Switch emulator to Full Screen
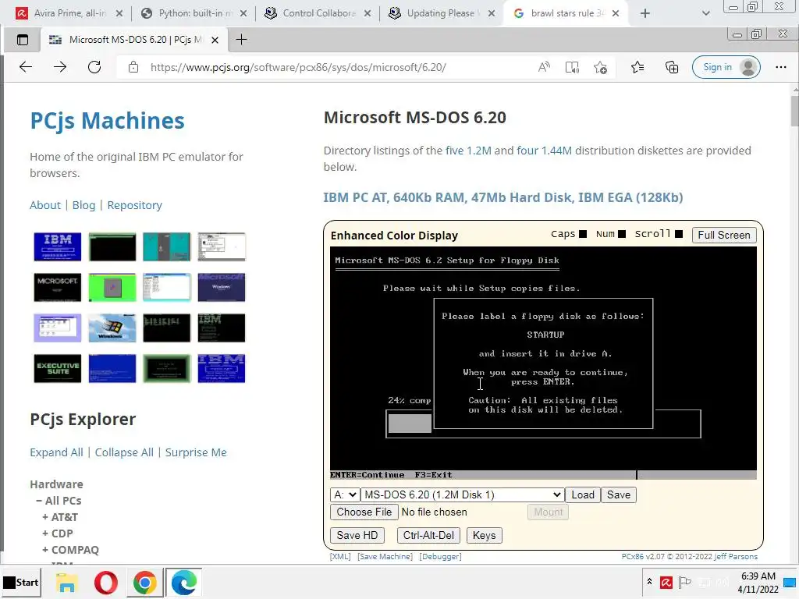799x599 pixels. [723, 235]
